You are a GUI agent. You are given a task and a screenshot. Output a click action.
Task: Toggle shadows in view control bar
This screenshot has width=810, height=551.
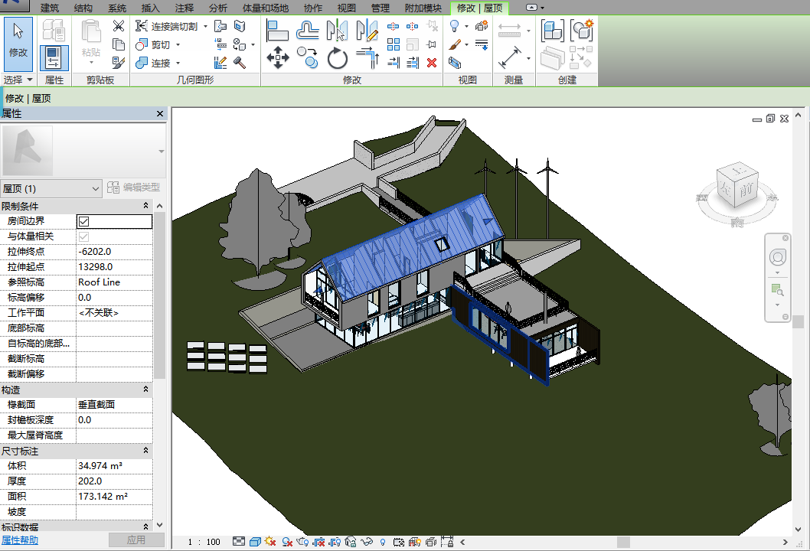(287, 542)
